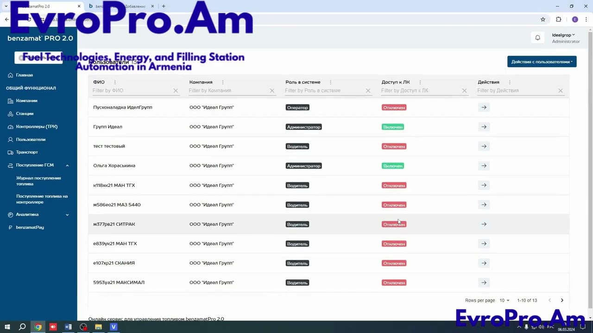
Task: Clear the Компания filter with X
Action: tap(272, 91)
